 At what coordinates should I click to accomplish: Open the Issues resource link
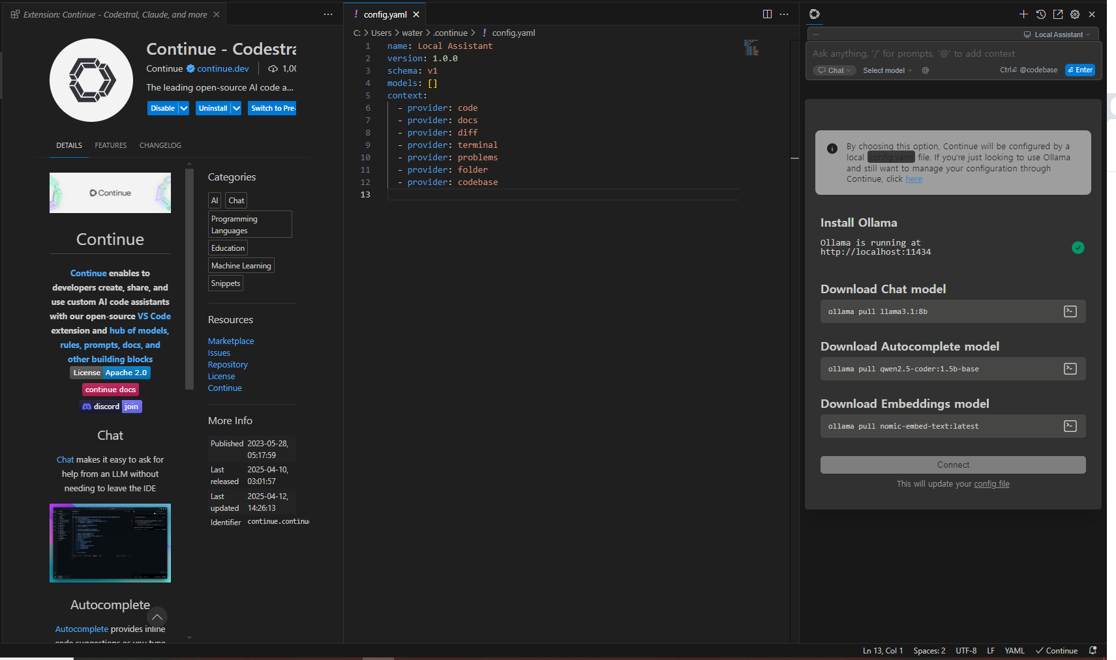tap(219, 353)
